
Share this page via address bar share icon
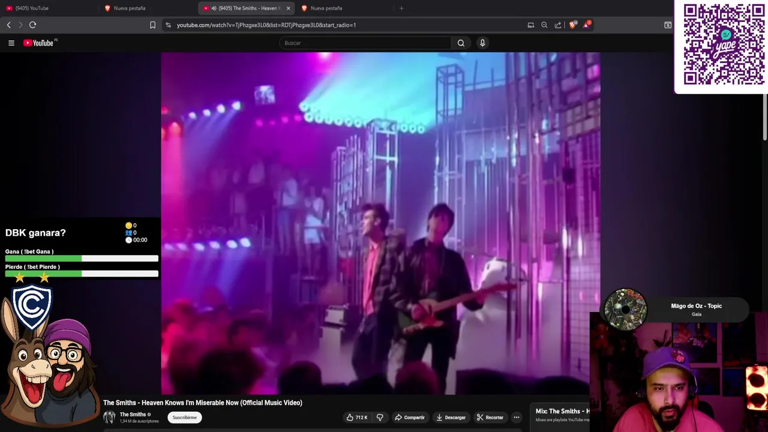[558, 25]
